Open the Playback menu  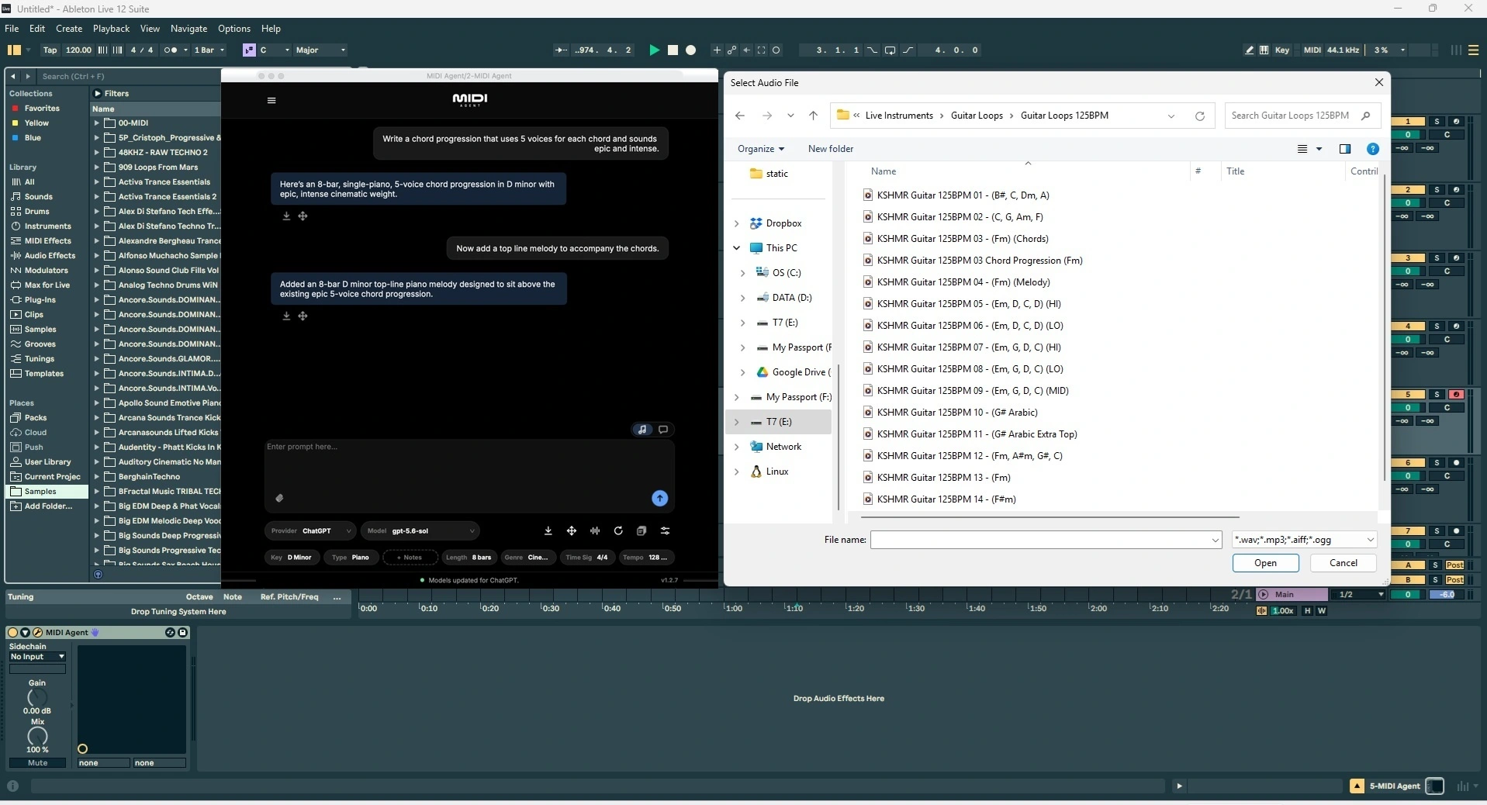click(111, 29)
